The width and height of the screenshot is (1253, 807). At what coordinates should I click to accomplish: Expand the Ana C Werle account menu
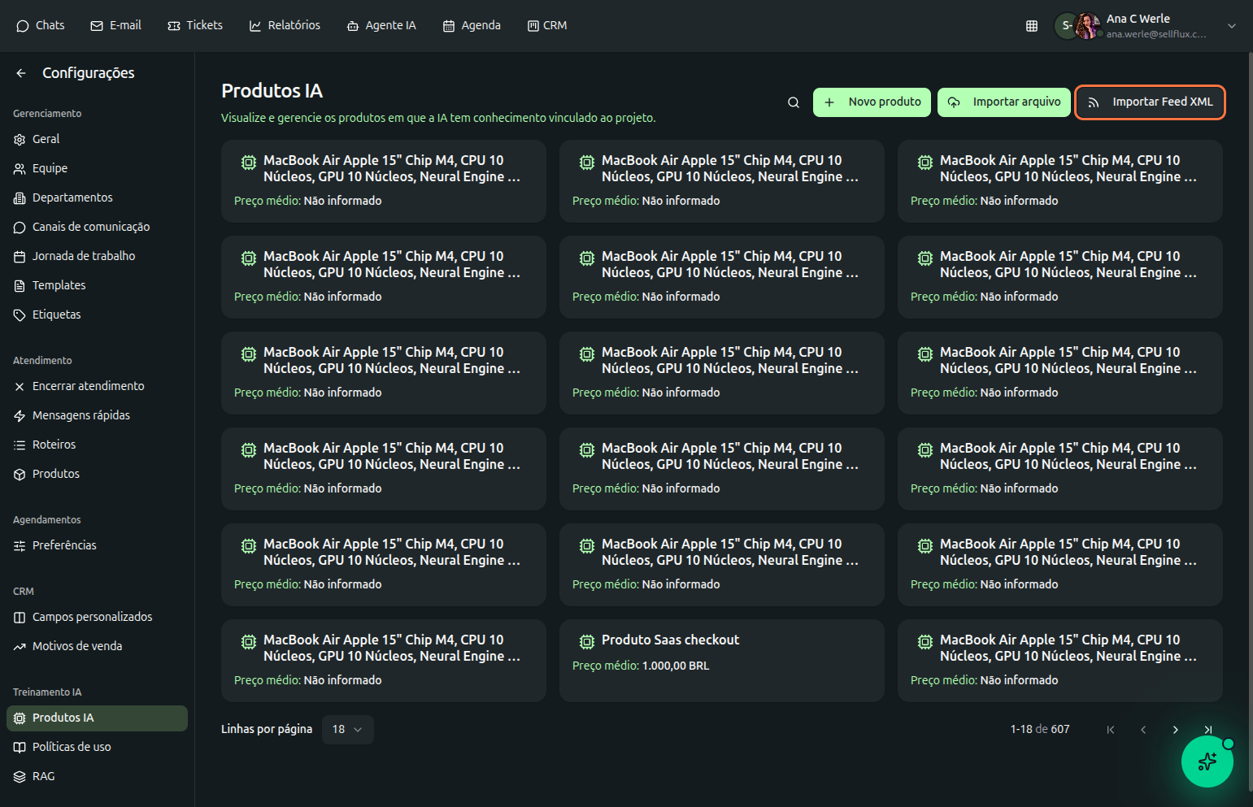coord(1231,26)
